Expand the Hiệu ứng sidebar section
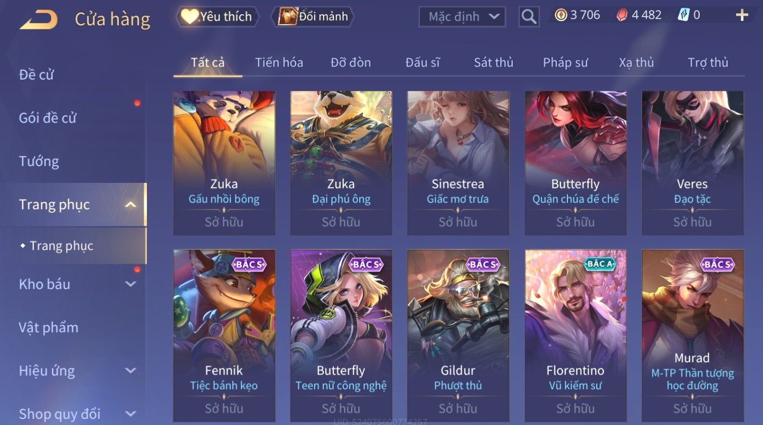Screen dimensions: 763x425 coord(131,370)
